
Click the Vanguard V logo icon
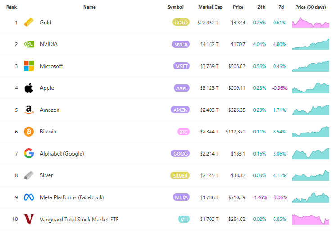[x=29, y=219]
